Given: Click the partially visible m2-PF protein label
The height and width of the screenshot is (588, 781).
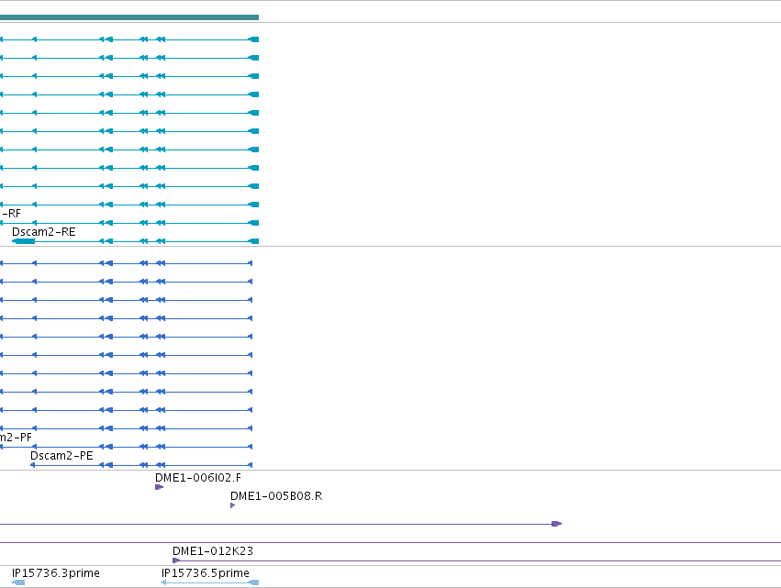Looking at the screenshot, I should pyautogui.click(x=16, y=438).
